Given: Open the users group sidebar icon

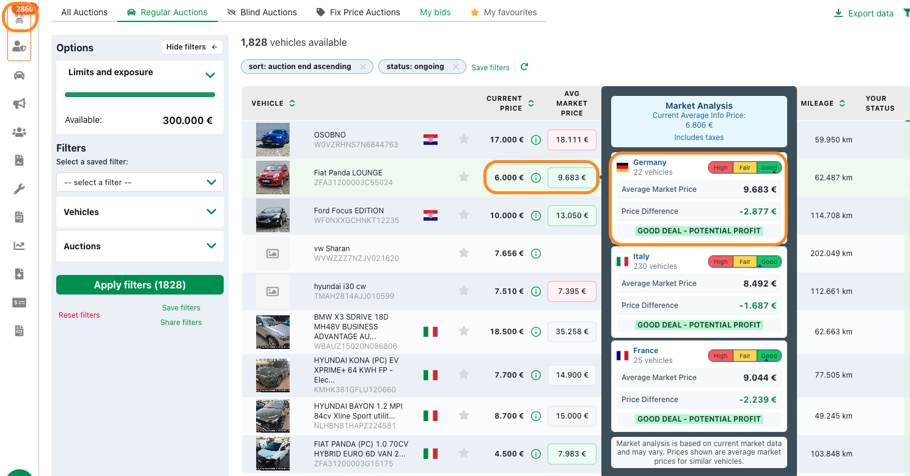Looking at the screenshot, I should (19, 132).
